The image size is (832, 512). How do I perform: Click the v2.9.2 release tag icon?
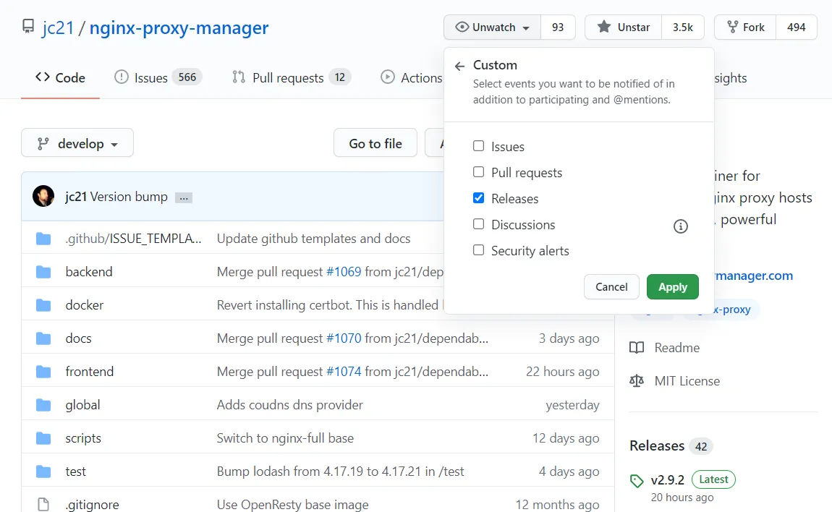pos(637,481)
